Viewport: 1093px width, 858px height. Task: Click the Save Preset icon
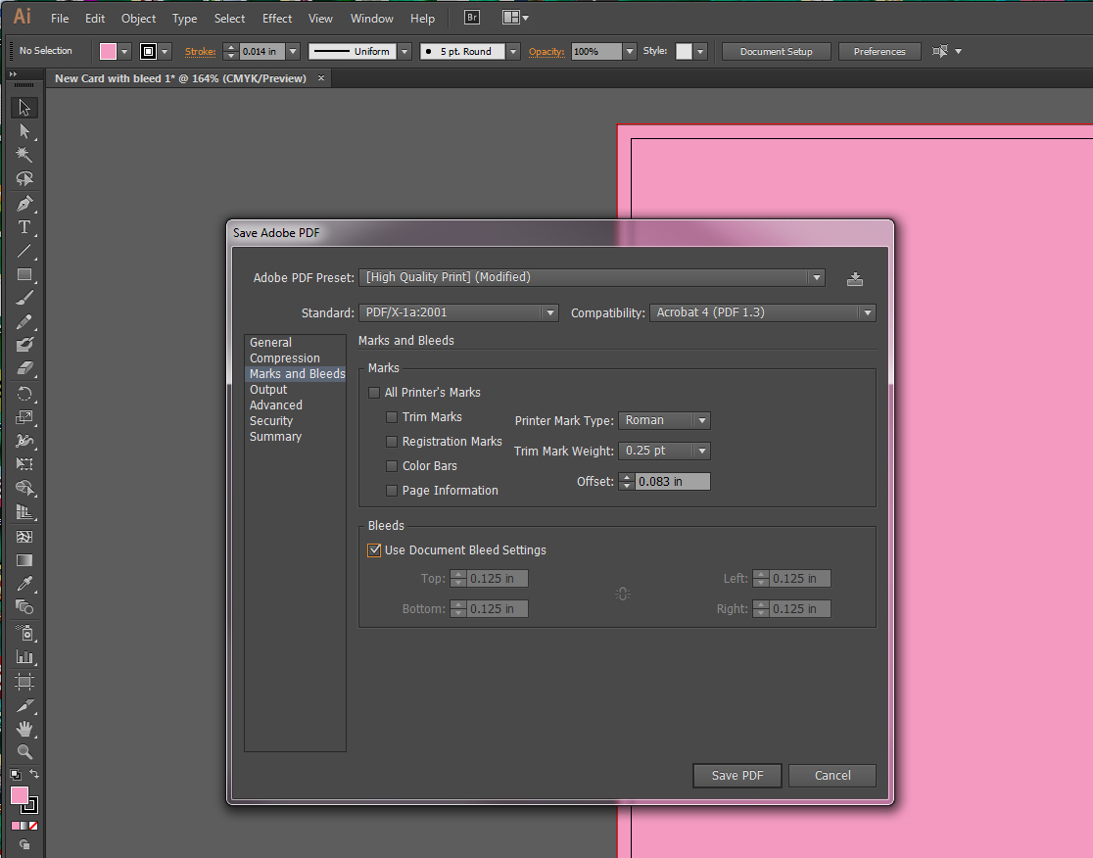tap(855, 278)
